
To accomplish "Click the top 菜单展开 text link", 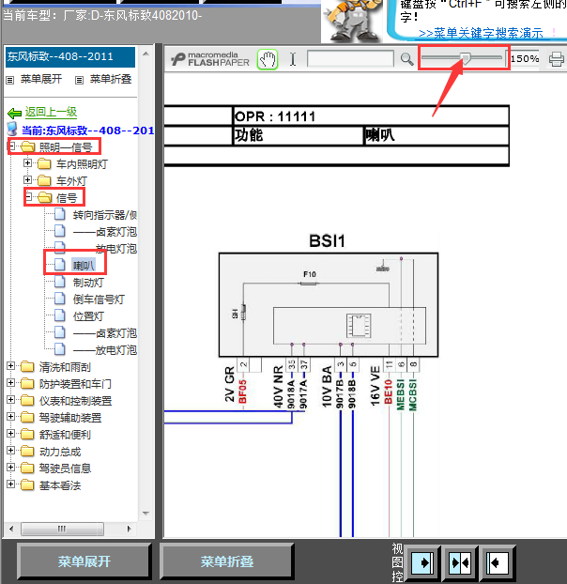I will (x=41, y=79).
